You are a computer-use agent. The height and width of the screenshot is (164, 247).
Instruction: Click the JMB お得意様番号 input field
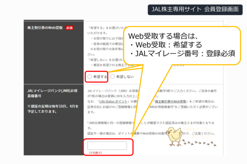pyautogui.click(x=107, y=146)
